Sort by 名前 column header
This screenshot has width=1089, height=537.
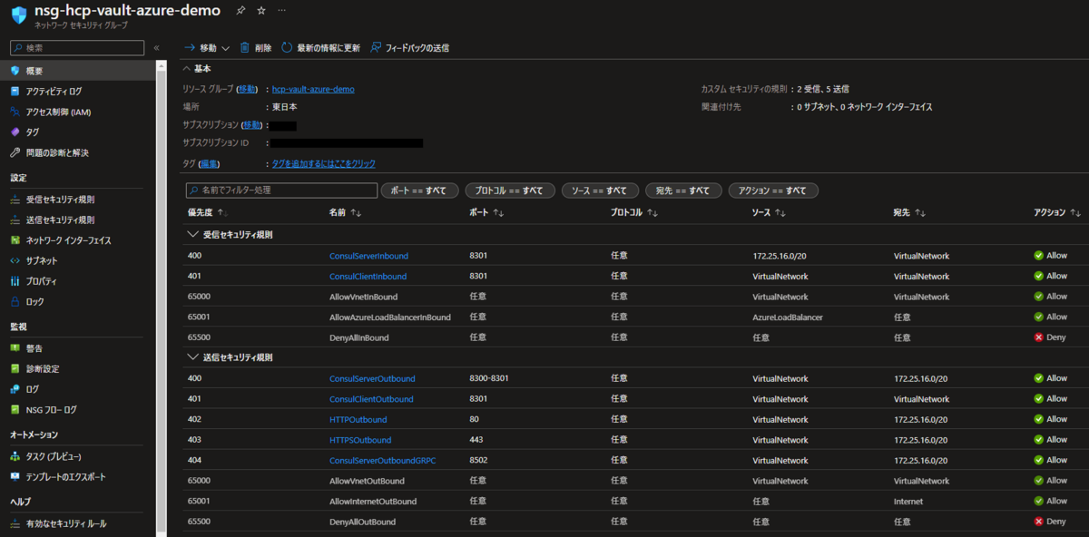pyautogui.click(x=345, y=212)
